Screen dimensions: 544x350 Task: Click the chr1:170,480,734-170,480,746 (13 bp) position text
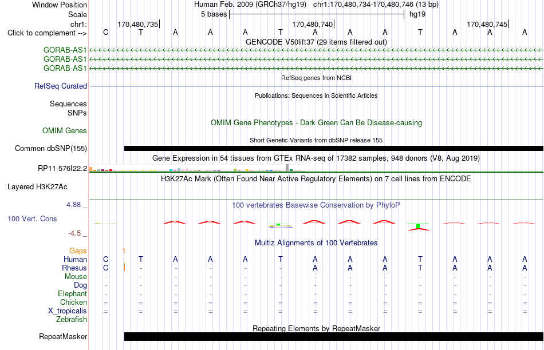(376, 5)
